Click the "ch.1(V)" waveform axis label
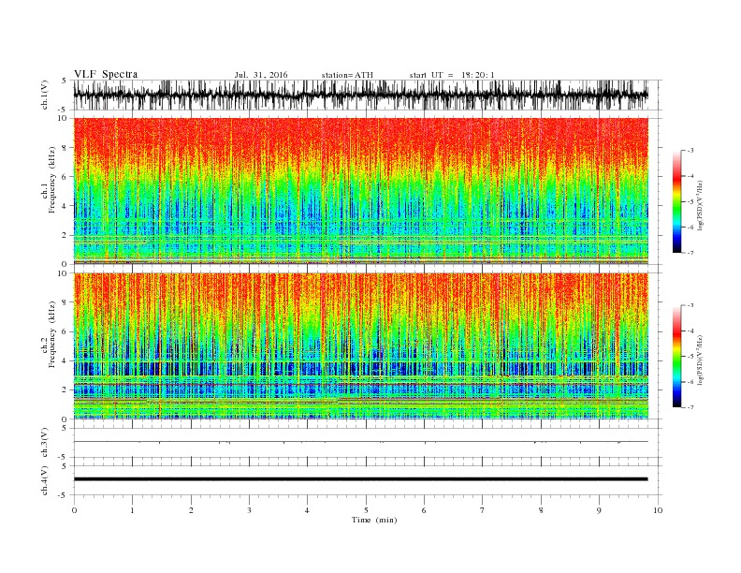The image size is (741, 573). click(x=45, y=95)
